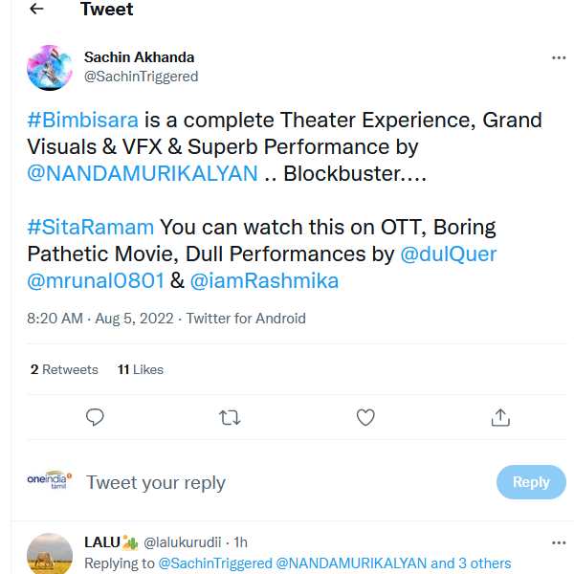The height and width of the screenshot is (574, 574).
Task: Click the back arrow icon
Action: pos(36,10)
